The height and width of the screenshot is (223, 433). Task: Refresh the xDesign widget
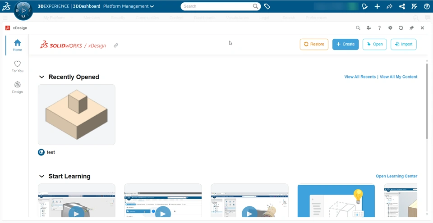click(401, 28)
